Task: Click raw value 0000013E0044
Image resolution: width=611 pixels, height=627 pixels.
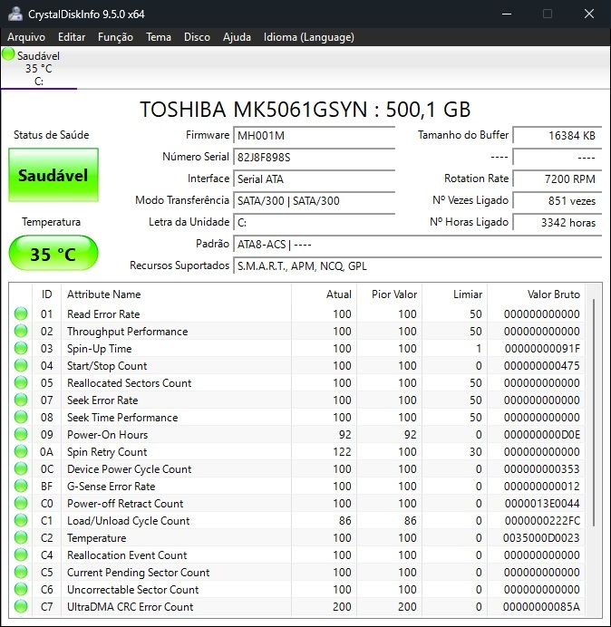Action: (x=542, y=504)
